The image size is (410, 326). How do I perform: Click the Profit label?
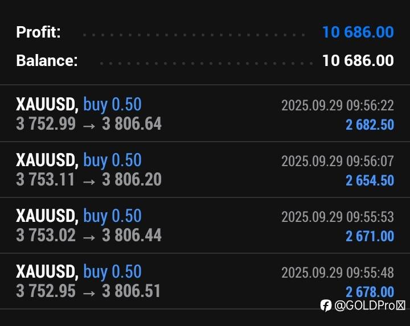point(38,32)
